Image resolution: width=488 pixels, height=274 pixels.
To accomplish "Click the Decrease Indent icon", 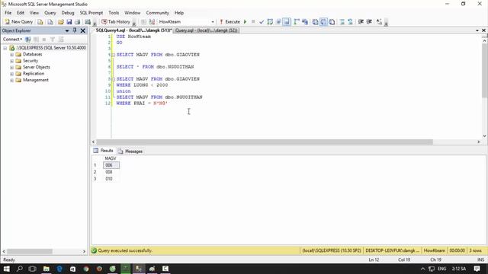I will tap(361, 22).
